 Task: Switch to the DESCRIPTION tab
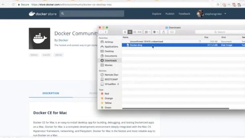[x=51, y=93]
